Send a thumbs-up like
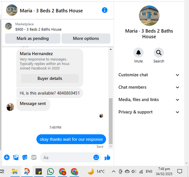 (107, 157)
